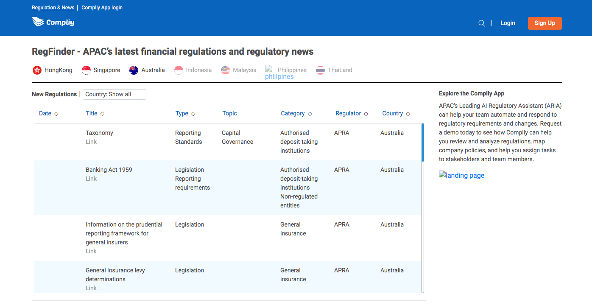The width and height of the screenshot is (592, 308).
Task: Filter by Philippines label
Action: pyautogui.click(x=292, y=70)
